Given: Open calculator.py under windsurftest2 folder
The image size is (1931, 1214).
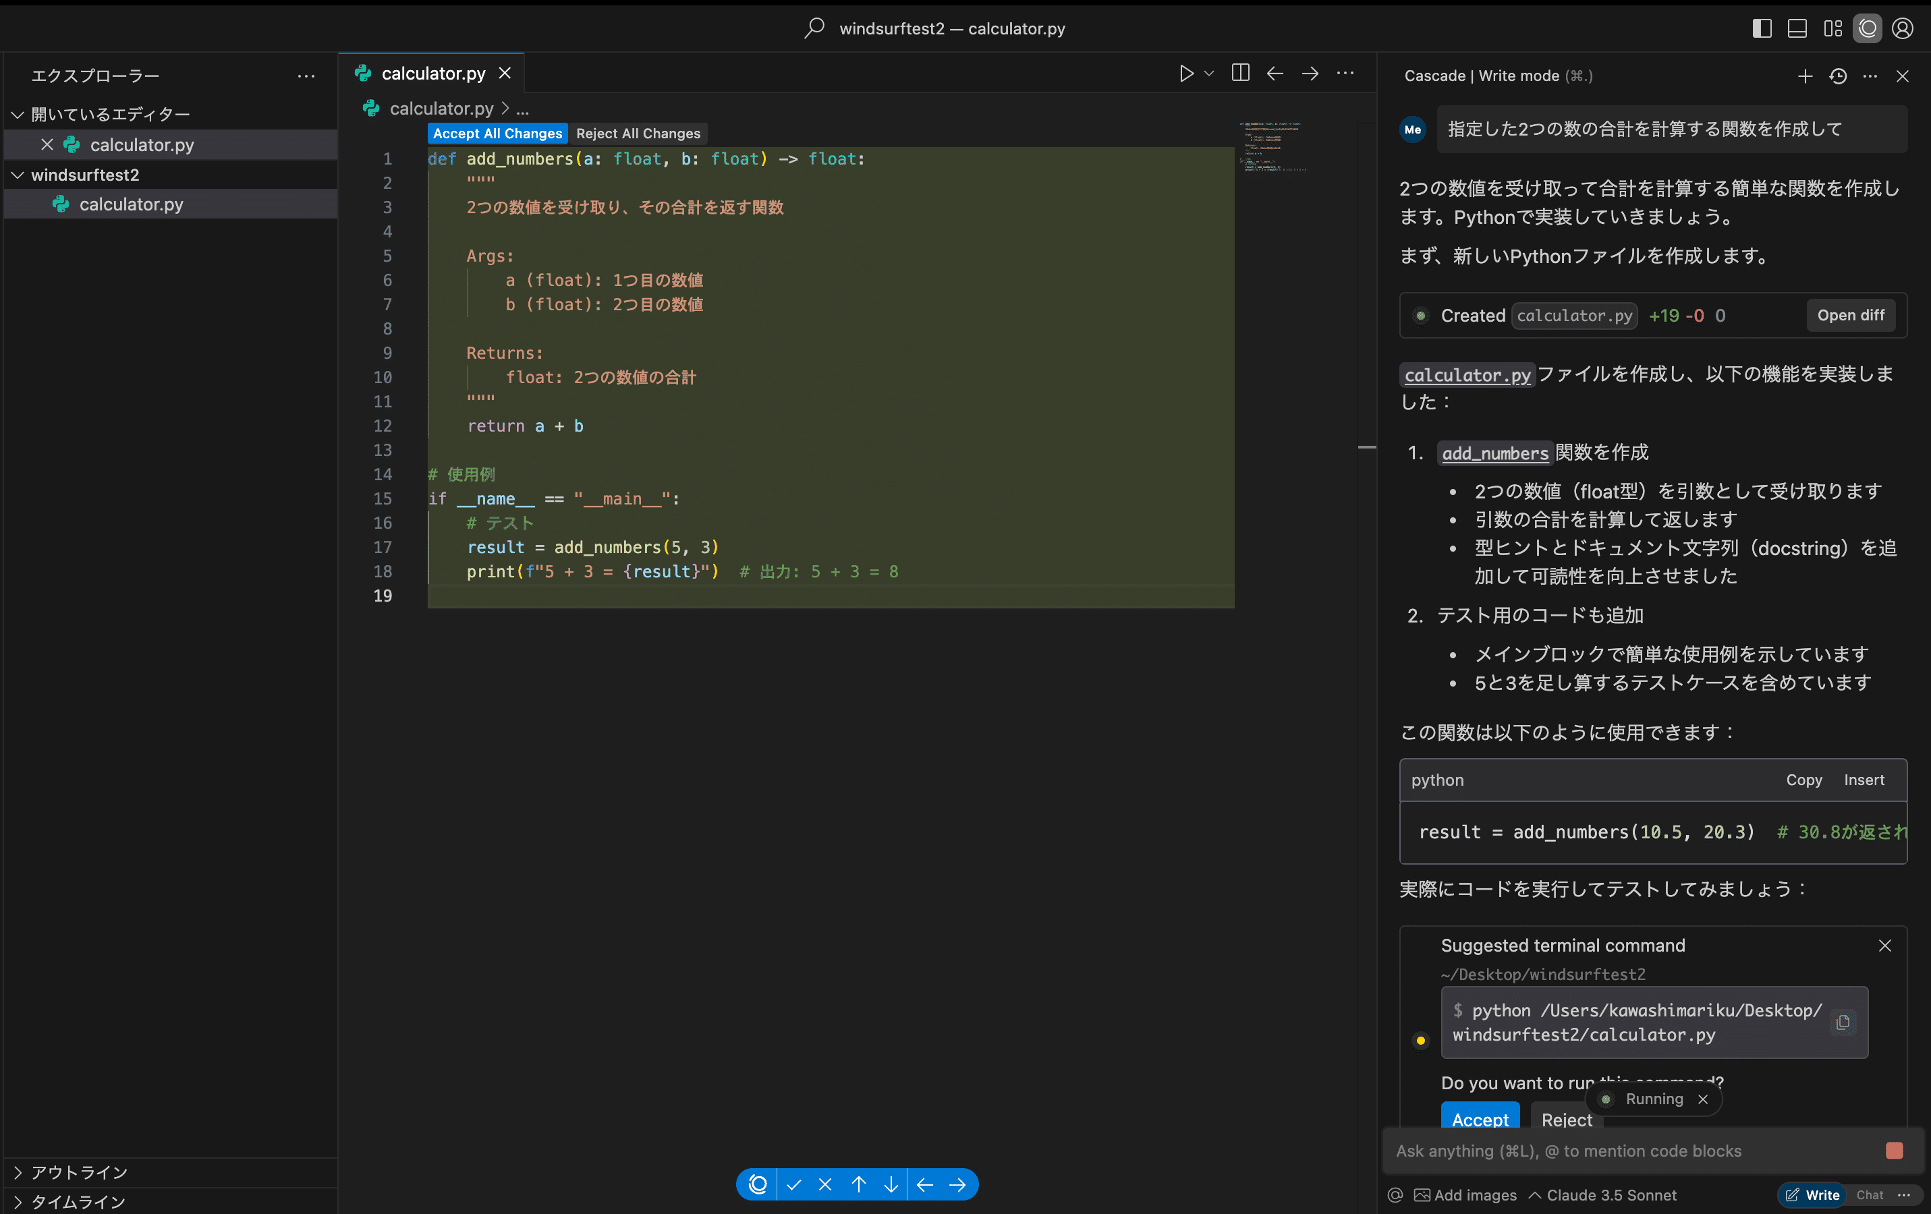Looking at the screenshot, I should click(131, 204).
